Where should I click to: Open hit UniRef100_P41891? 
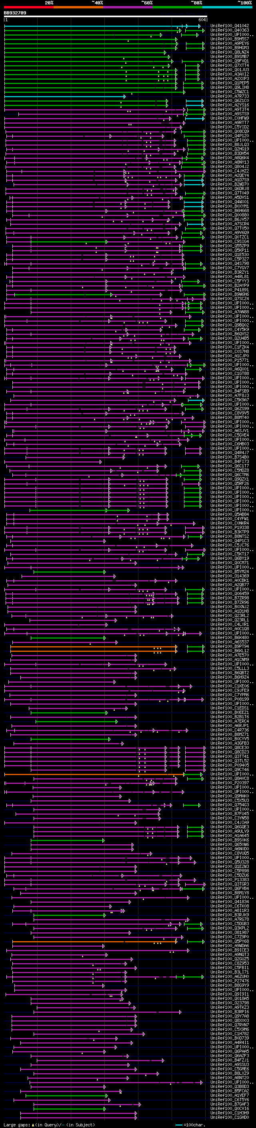coord(230,290)
